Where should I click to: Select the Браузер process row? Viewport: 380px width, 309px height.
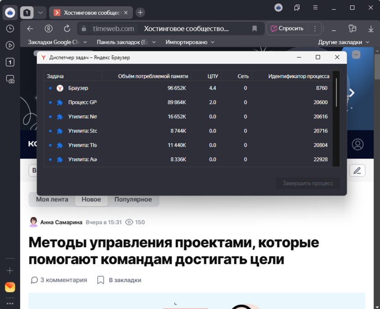point(188,88)
